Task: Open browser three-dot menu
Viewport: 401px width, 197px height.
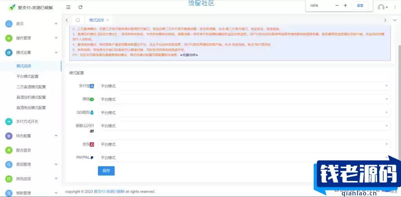Action: point(395,7)
